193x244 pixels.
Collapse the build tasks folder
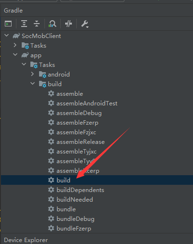point(33,84)
